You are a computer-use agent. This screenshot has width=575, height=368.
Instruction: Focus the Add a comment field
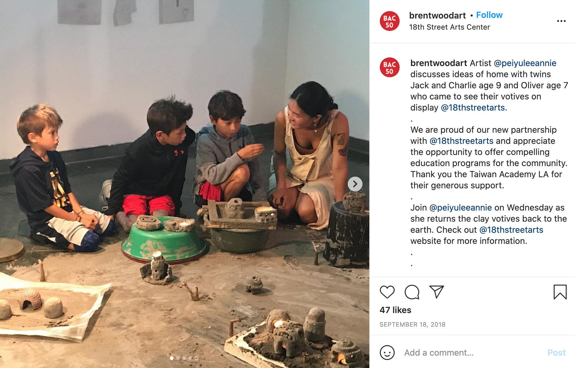pyautogui.click(x=472, y=353)
